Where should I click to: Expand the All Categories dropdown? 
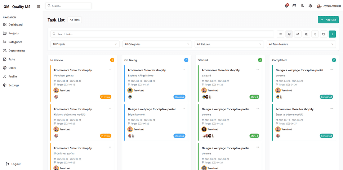pyautogui.click(x=157, y=44)
